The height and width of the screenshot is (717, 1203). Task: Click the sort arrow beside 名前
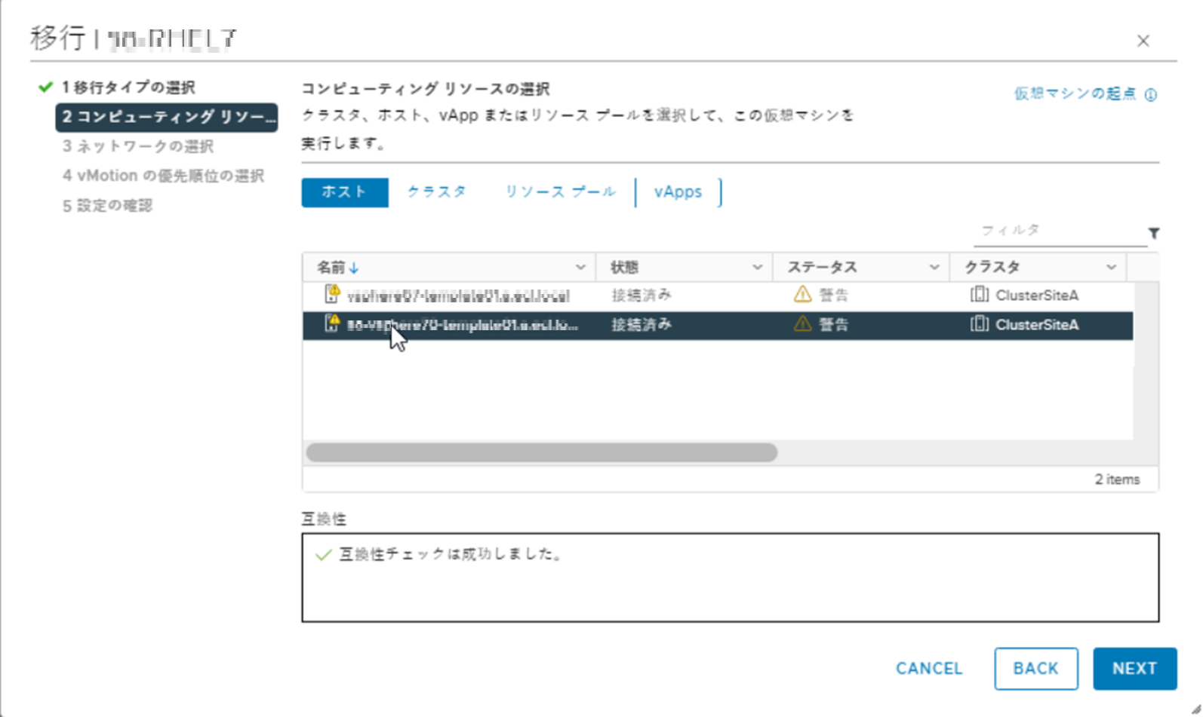click(x=354, y=268)
